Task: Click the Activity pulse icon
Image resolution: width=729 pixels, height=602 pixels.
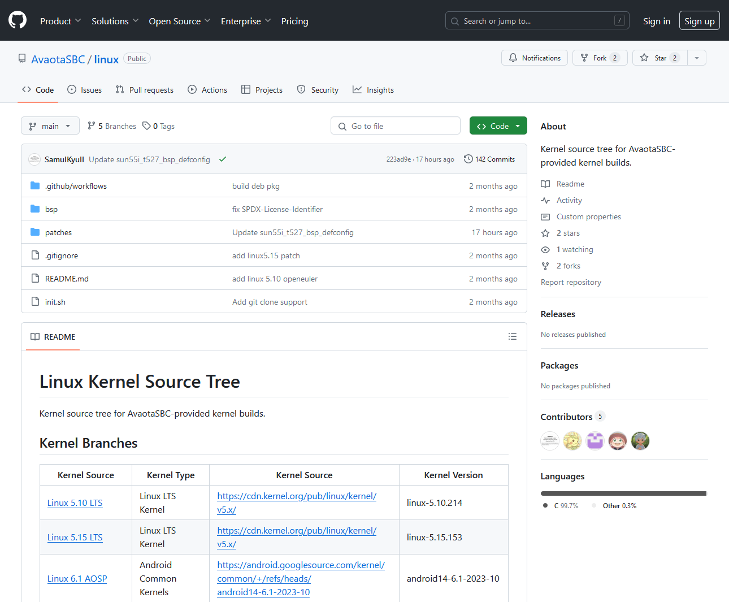Action: 545,200
